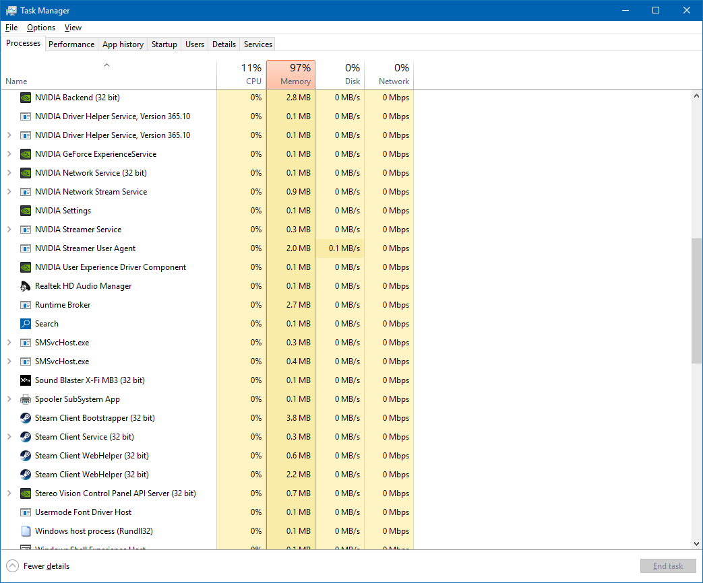The height and width of the screenshot is (583, 703).
Task: Click the "3.8 MB" memory value
Action: (x=299, y=418)
